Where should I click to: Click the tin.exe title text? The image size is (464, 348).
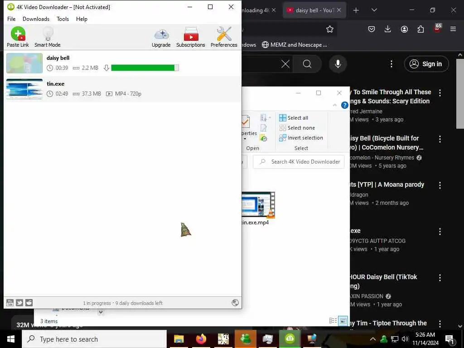[56, 84]
